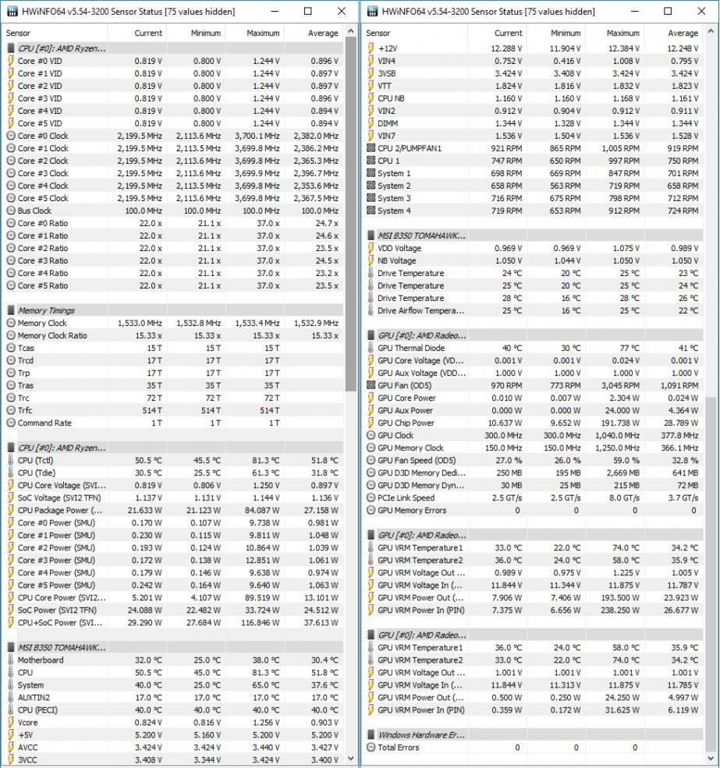Screen dimensions: 720x768
Task: Click the AVCC sensor label
Action: [27, 748]
